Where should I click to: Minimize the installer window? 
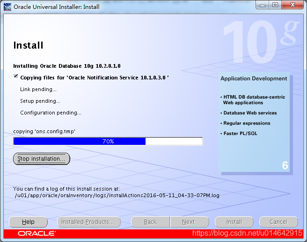point(263,5)
